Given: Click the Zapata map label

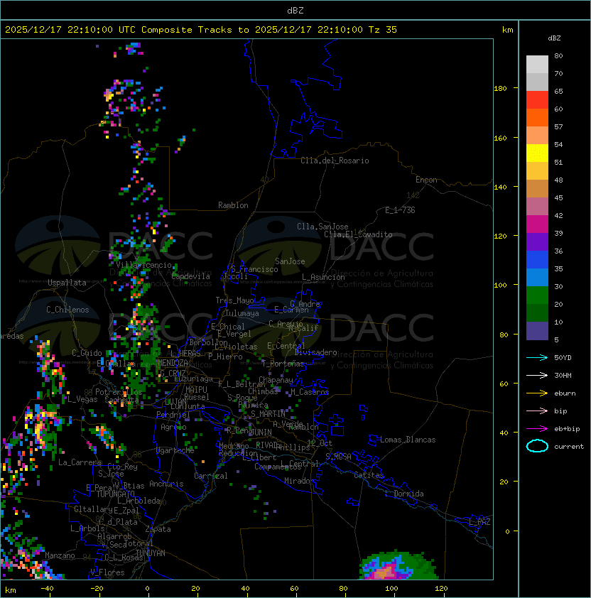Looking at the screenshot, I should tap(158, 529).
